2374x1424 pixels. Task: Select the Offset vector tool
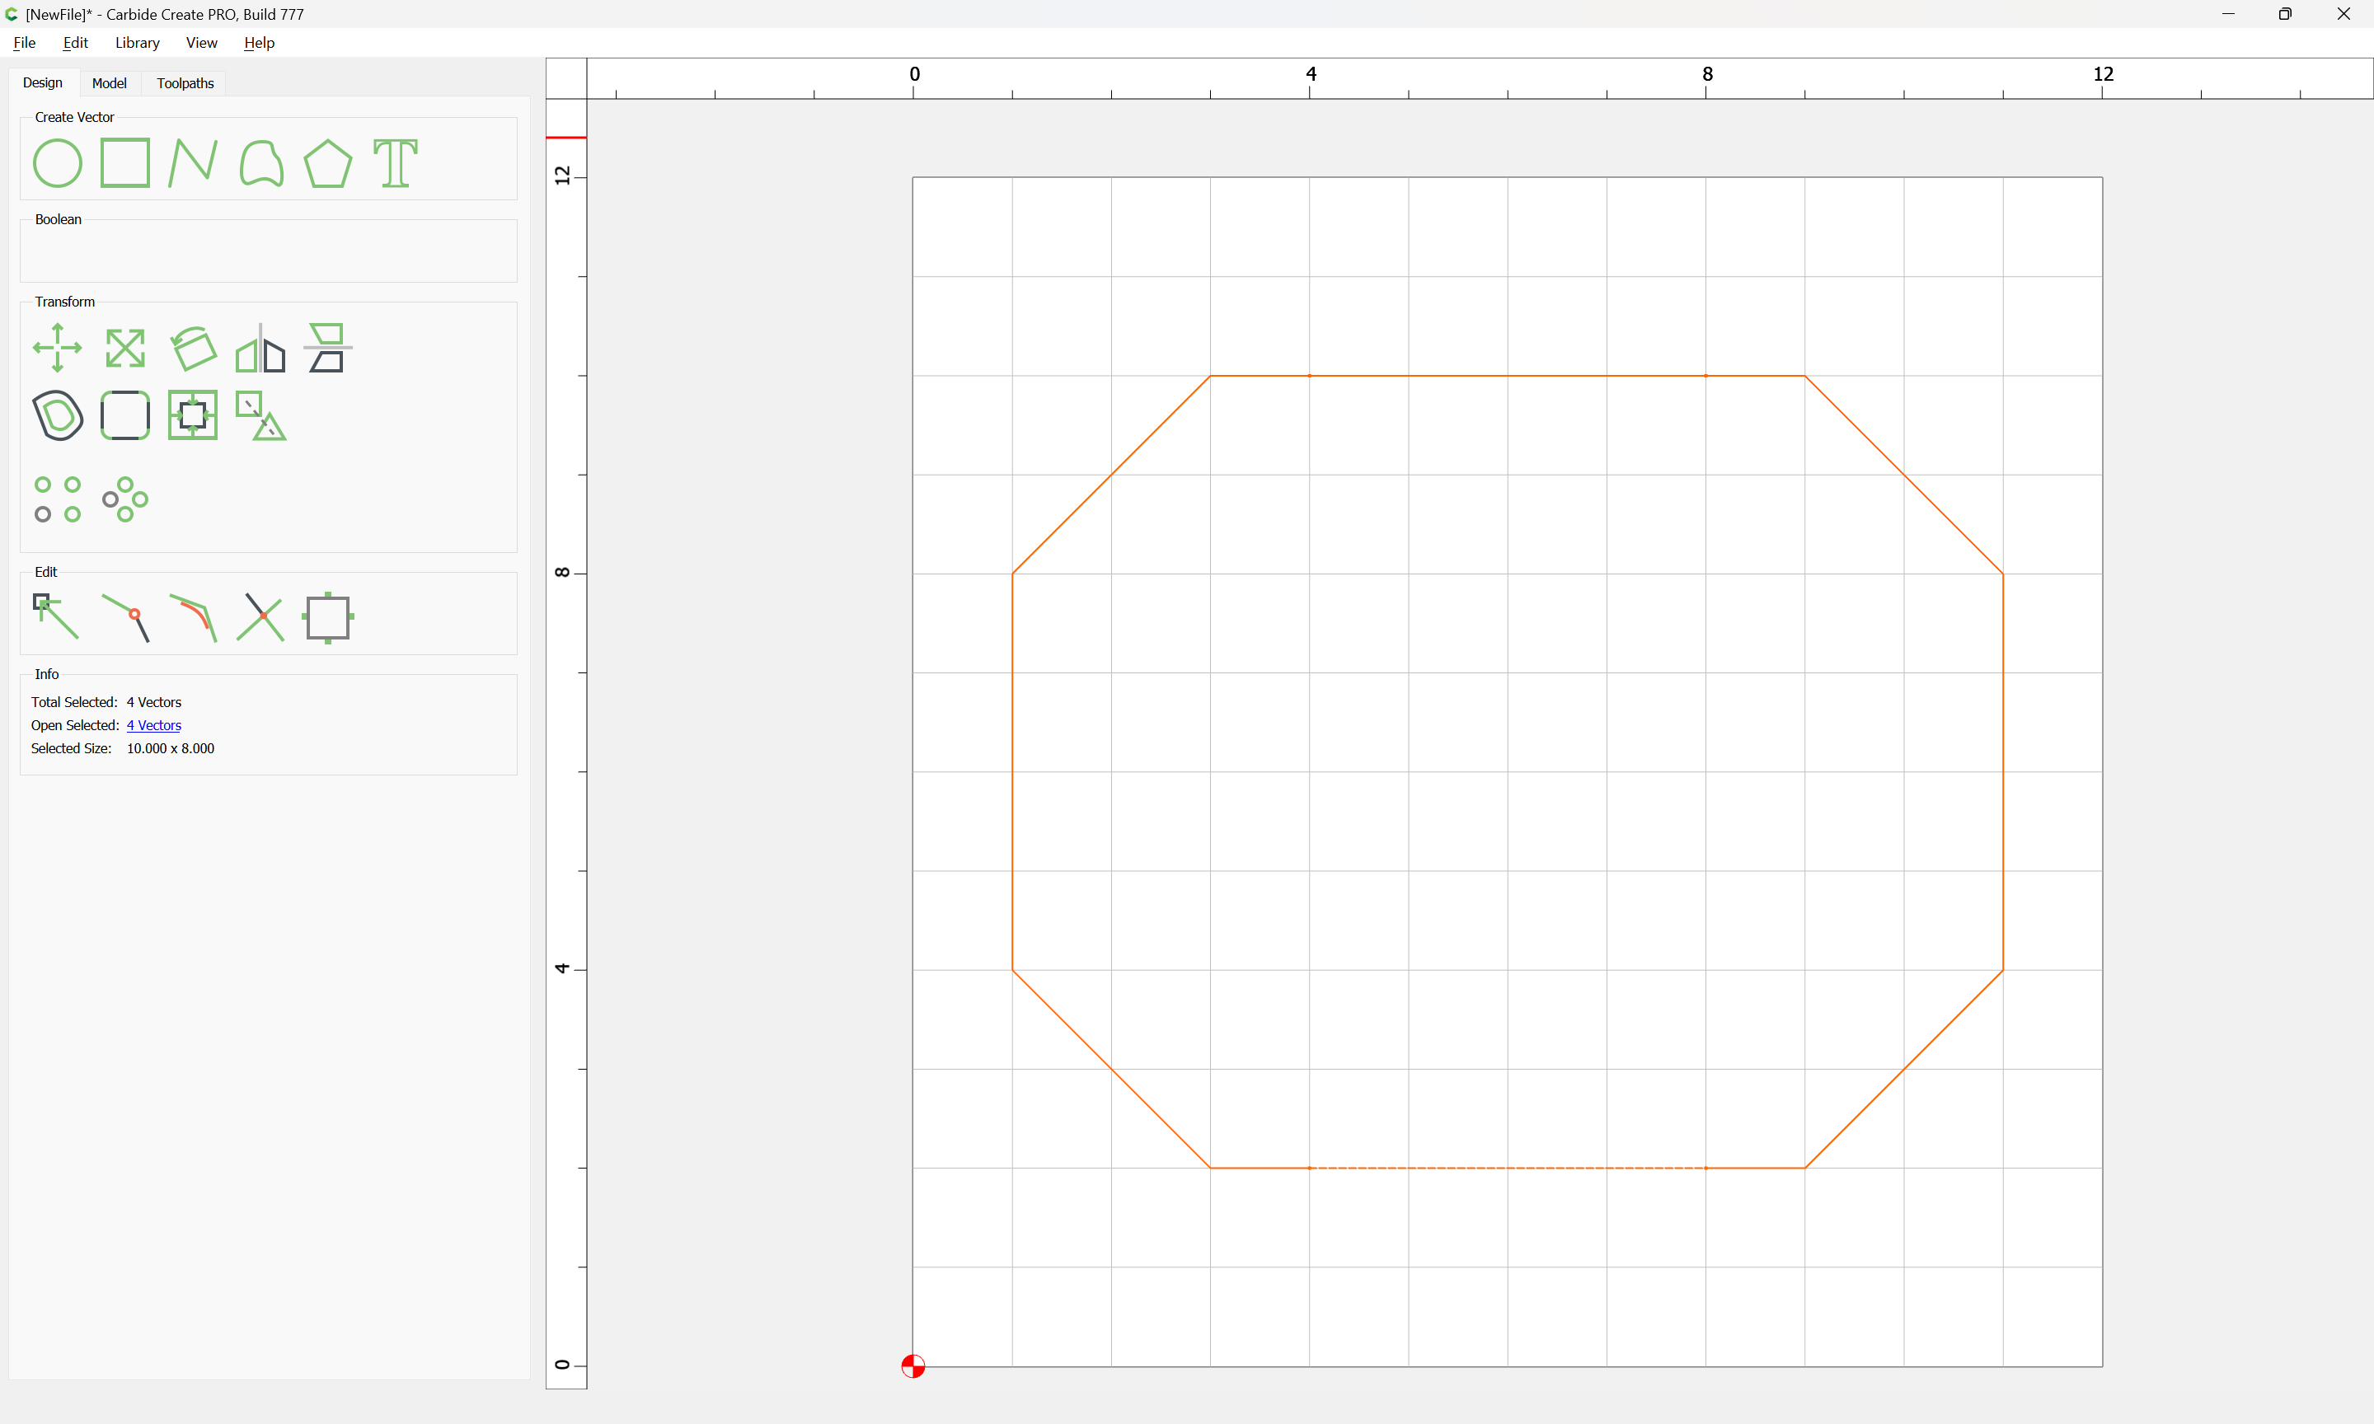58,415
